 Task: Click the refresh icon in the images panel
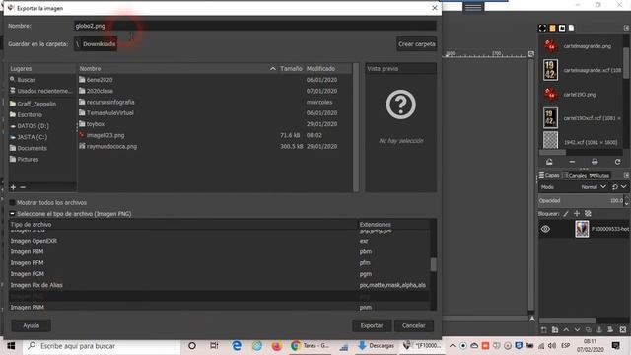click(618, 162)
